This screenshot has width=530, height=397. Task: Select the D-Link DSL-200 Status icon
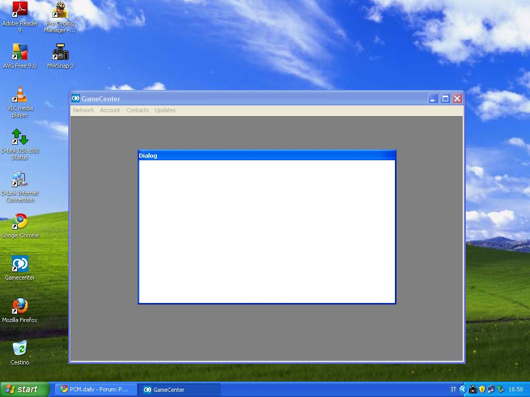[20, 137]
